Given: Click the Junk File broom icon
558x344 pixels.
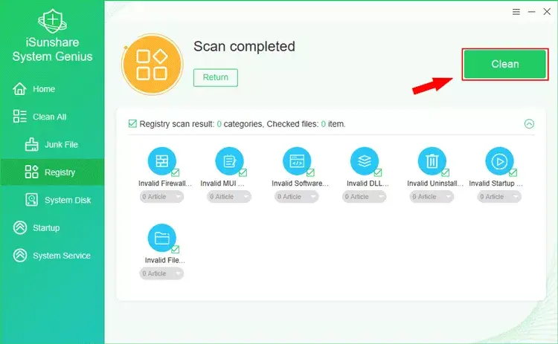Looking at the screenshot, I should pos(31,144).
